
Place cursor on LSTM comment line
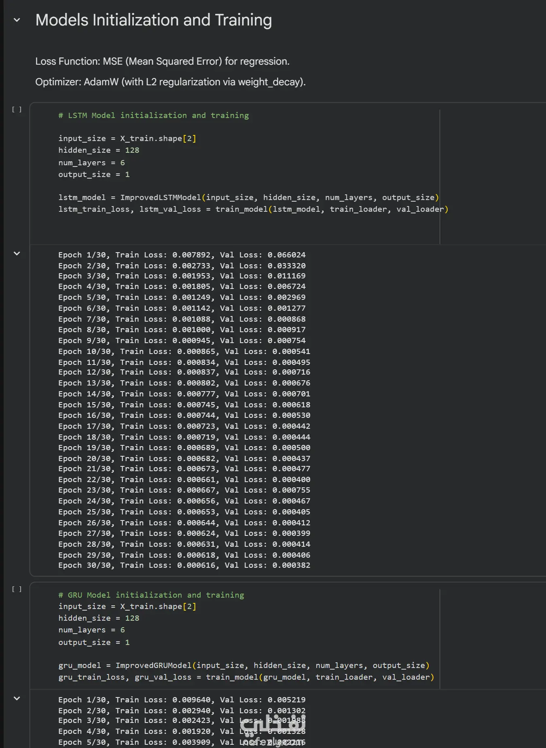pyautogui.click(x=153, y=116)
